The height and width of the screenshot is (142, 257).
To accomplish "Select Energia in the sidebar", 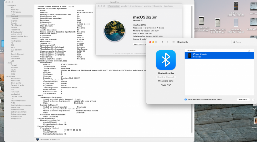I will pyautogui.click(x=14, y=23).
